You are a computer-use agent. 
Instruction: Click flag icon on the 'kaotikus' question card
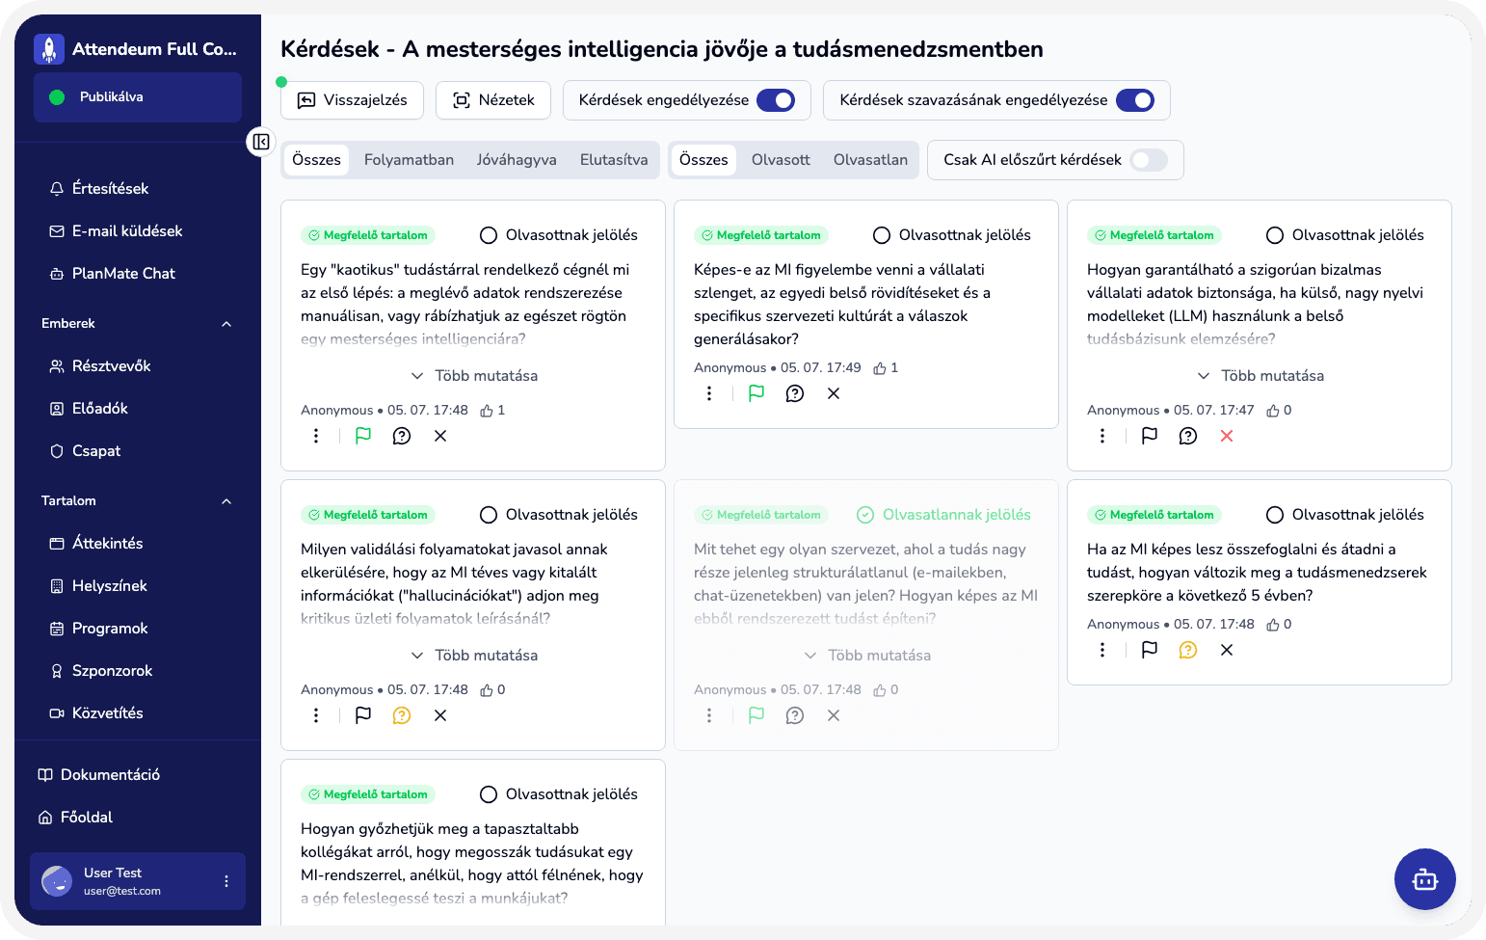[363, 436]
